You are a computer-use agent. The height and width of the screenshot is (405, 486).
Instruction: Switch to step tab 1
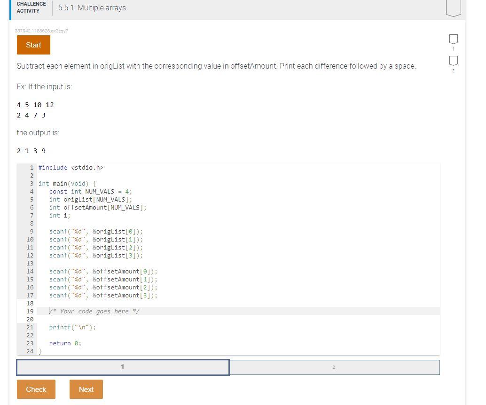(x=123, y=367)
